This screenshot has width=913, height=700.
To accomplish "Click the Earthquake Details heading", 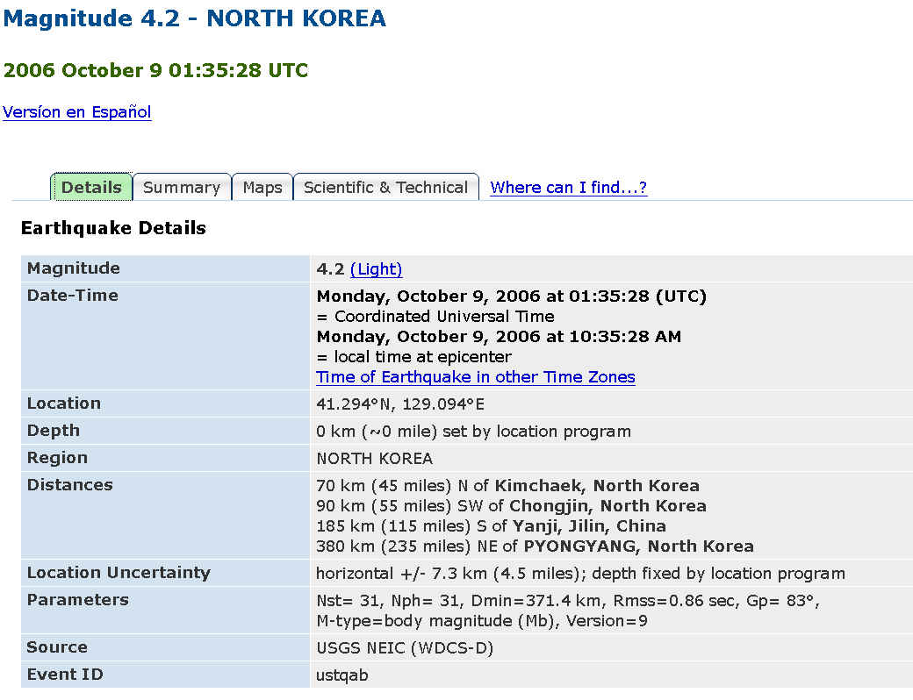I will click(113, 228).
